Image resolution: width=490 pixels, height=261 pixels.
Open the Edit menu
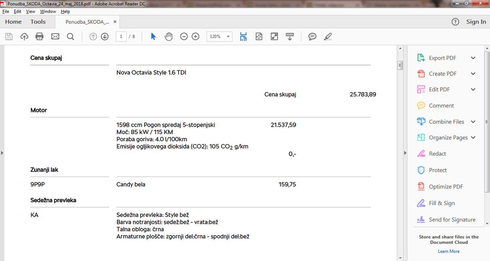pyautogui.click(x=18, y=11)
